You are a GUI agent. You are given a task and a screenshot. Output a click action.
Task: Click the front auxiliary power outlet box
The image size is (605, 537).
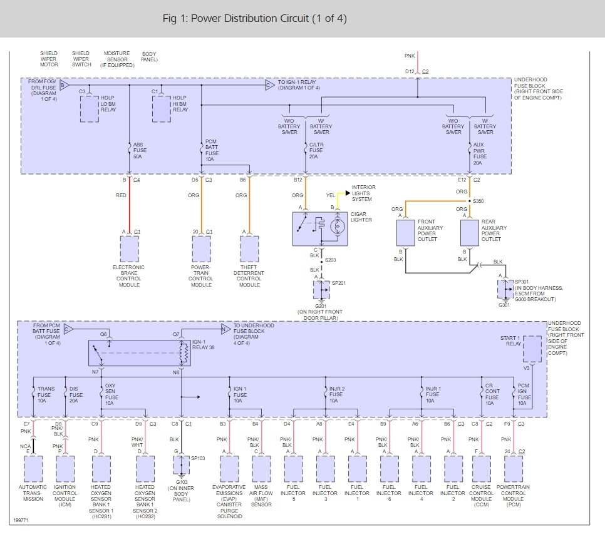[x=405, y=232]
